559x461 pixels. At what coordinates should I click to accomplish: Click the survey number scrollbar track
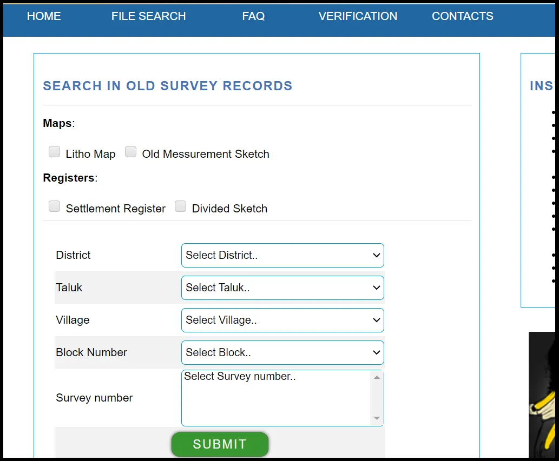(x=377, y=398)
